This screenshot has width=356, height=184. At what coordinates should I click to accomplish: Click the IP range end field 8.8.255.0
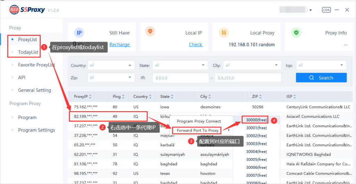(x=248, y=78)
